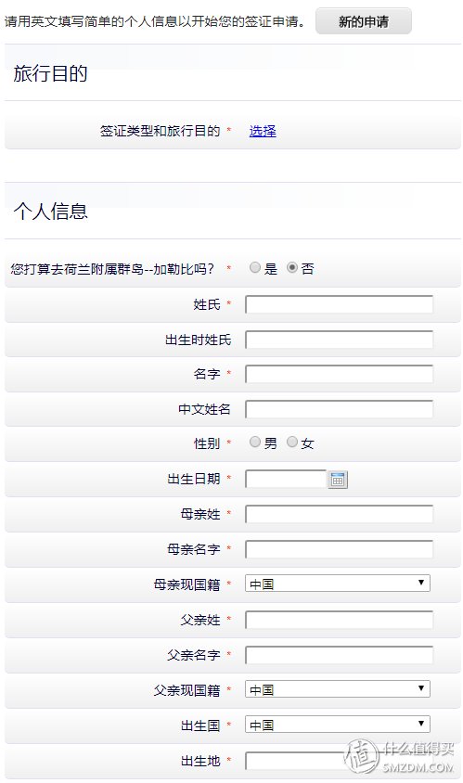The image size is (463, 783).
Task: Open the 母亲现国籍 dropdown
Action: tap(338, 584)
